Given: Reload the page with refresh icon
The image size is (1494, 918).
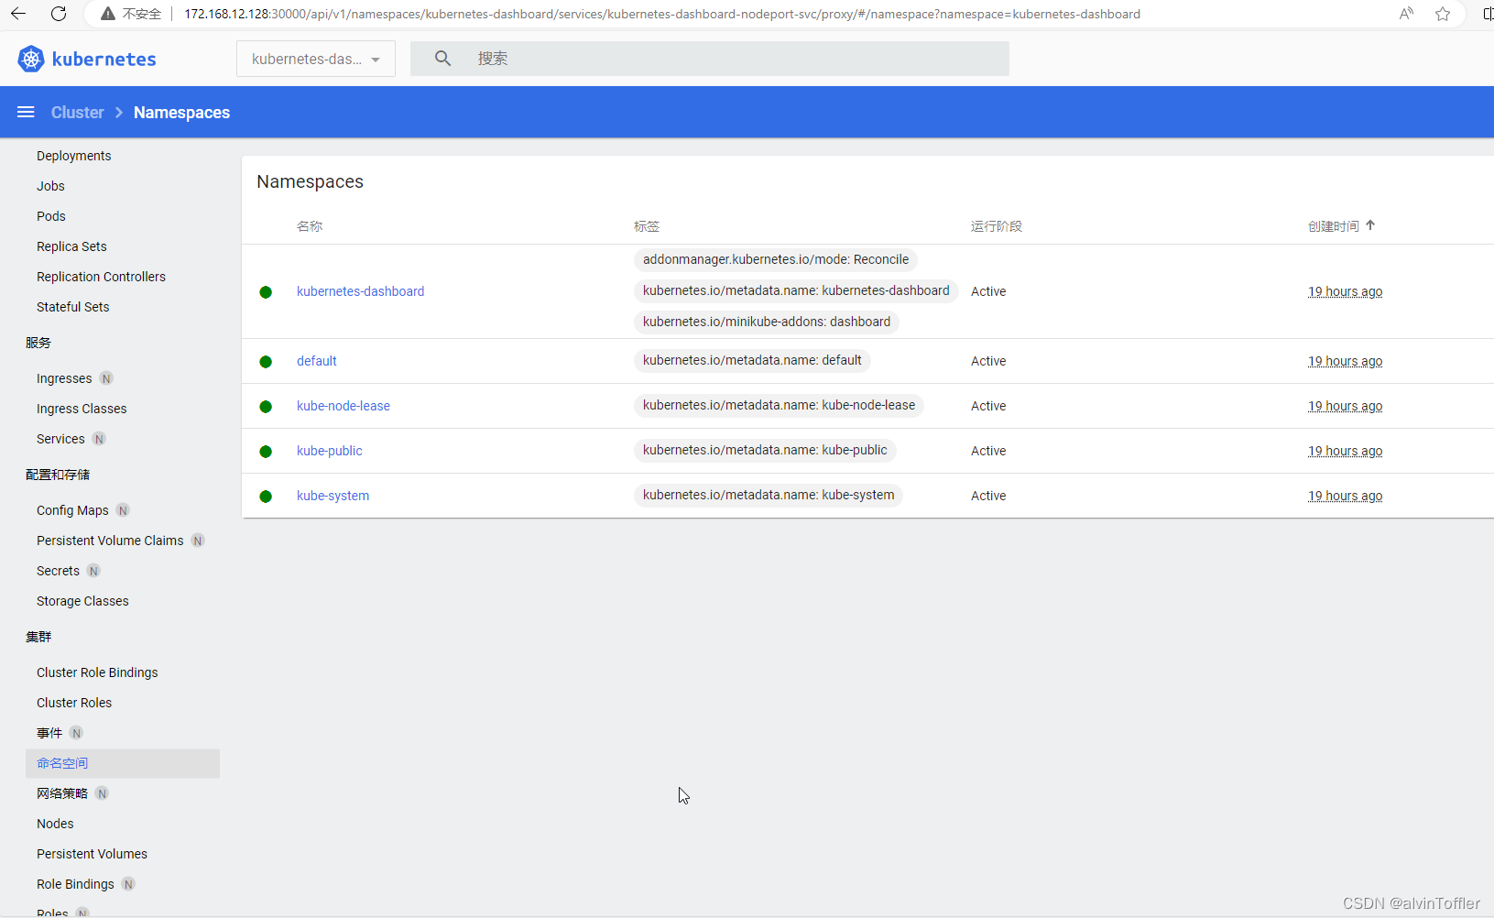Looking at the screenshot, I should point(59,14).
